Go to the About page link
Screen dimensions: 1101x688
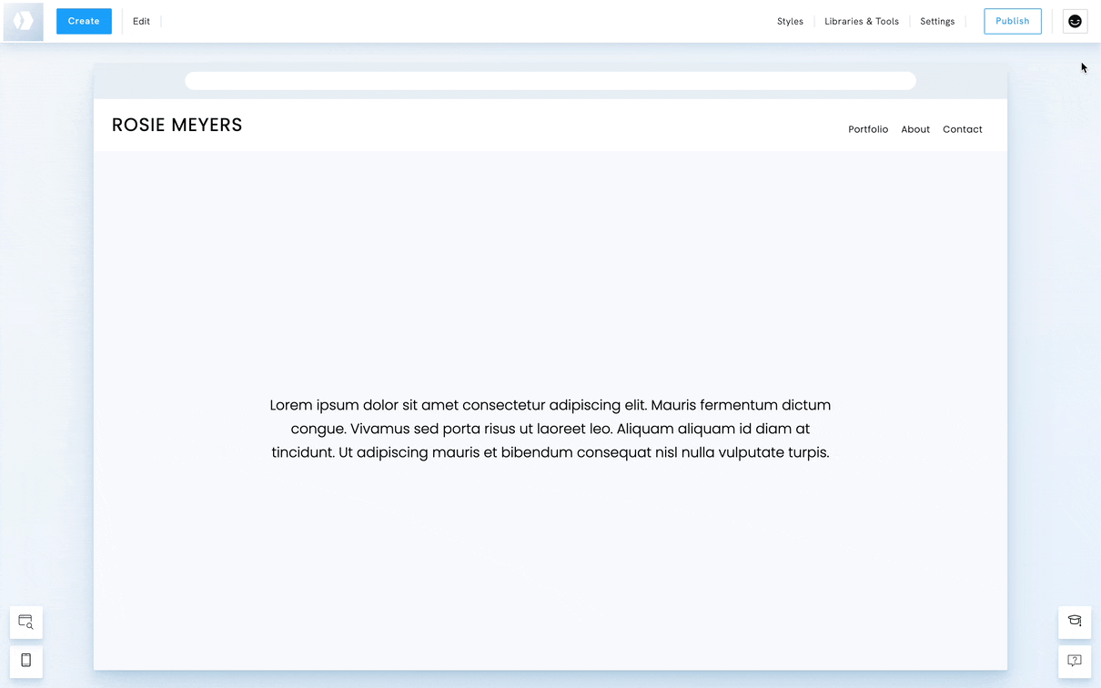tap(915, 129)
